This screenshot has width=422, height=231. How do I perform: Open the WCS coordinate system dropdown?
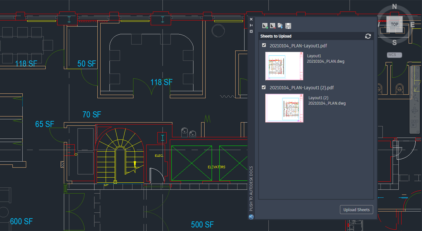click(x=394, y=55)
